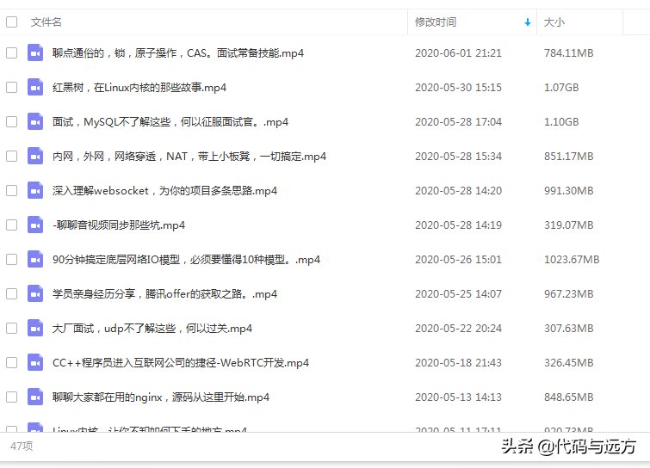Image resolution: width=650 pixels, height=468 pixels.
Task: Click video icon for websocket file
Action: (35, 190)
